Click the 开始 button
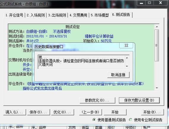169x129 pixels. point(115,112)
